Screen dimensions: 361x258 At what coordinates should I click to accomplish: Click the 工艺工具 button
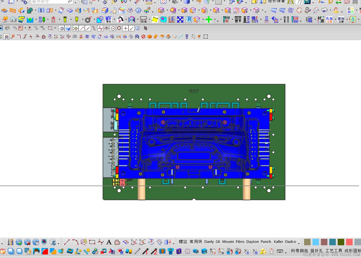[x=334, y=251]
